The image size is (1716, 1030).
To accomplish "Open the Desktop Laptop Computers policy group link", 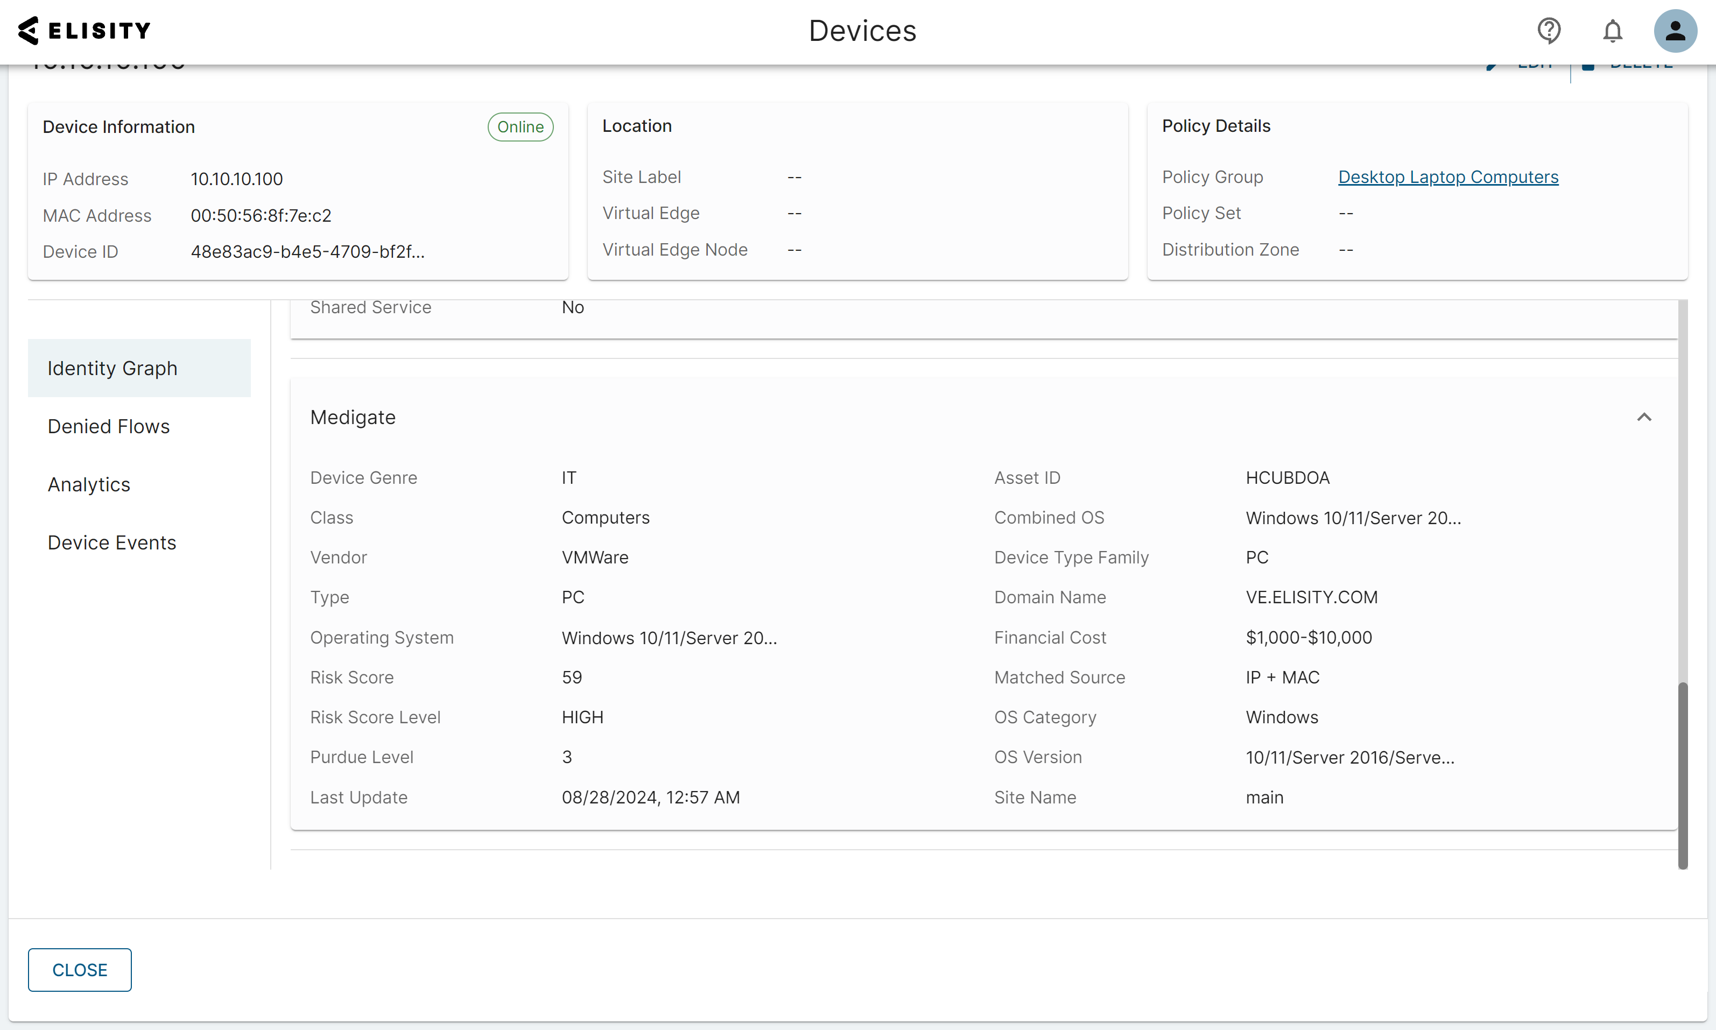I will [1447, 177].
